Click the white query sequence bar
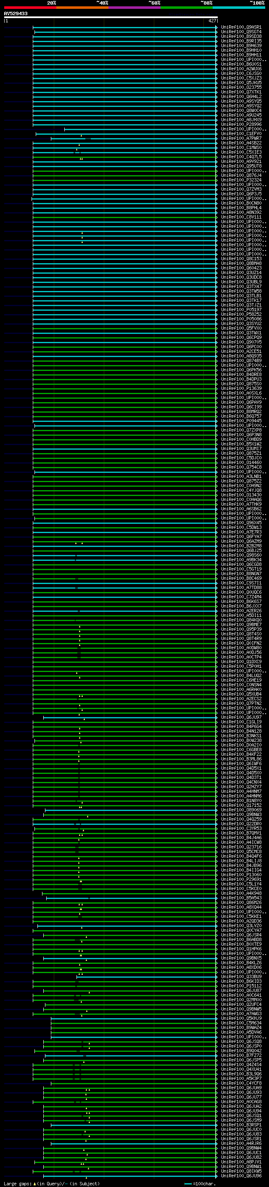 pyautogui.click(x=111, y=18)
